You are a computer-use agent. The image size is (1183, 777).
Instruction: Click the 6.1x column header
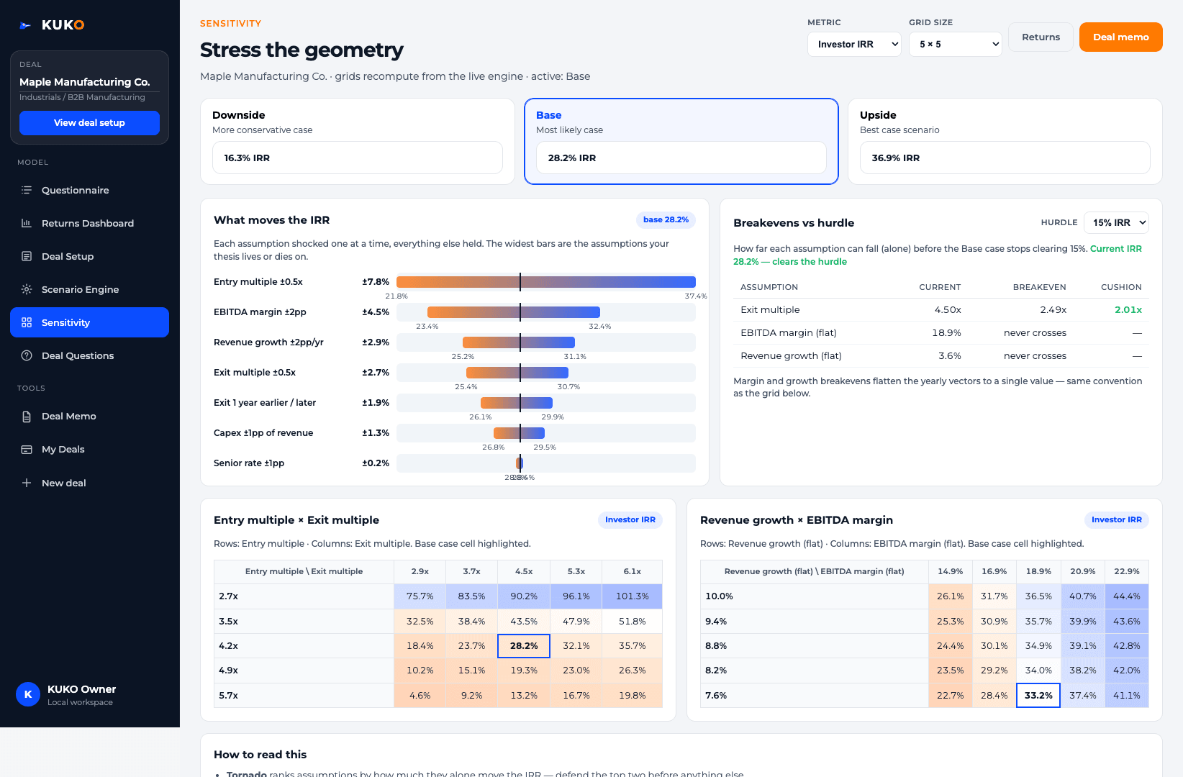click(x=632, y=571)
